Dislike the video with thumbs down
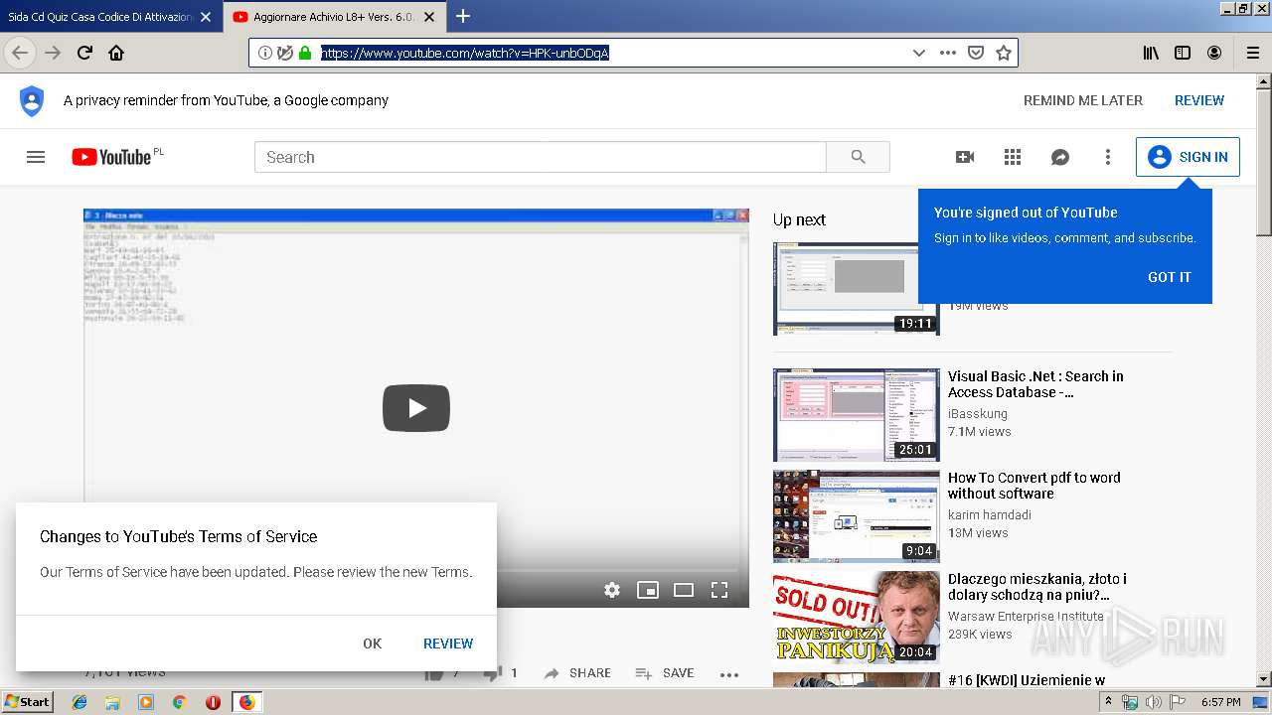 492,675
